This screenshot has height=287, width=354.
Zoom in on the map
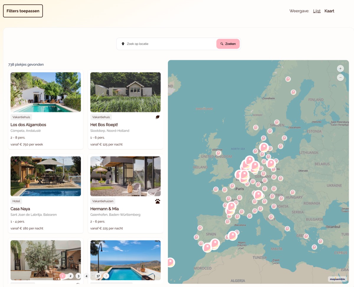pos(340,68)
